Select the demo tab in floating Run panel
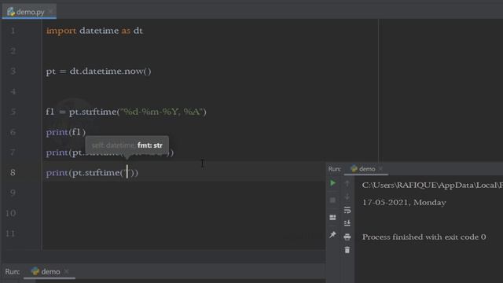 [367, 169]
